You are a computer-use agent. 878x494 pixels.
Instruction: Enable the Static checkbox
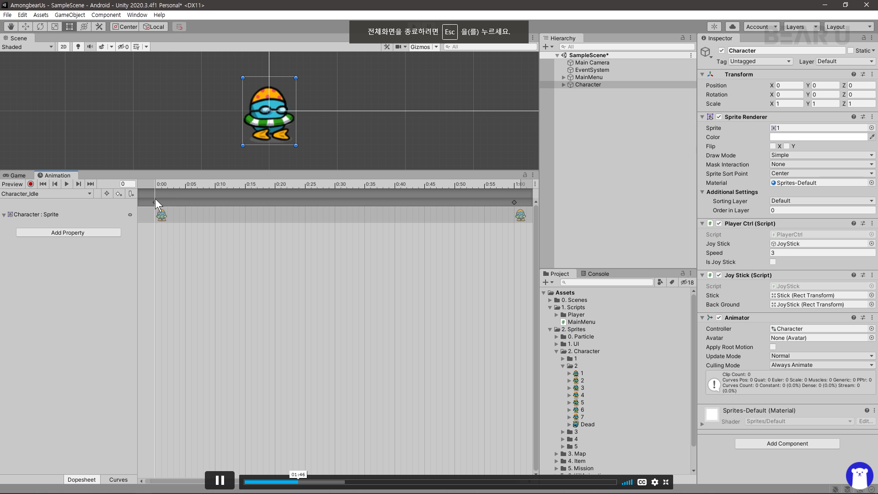pyautogui.click(x=851, y=50)
